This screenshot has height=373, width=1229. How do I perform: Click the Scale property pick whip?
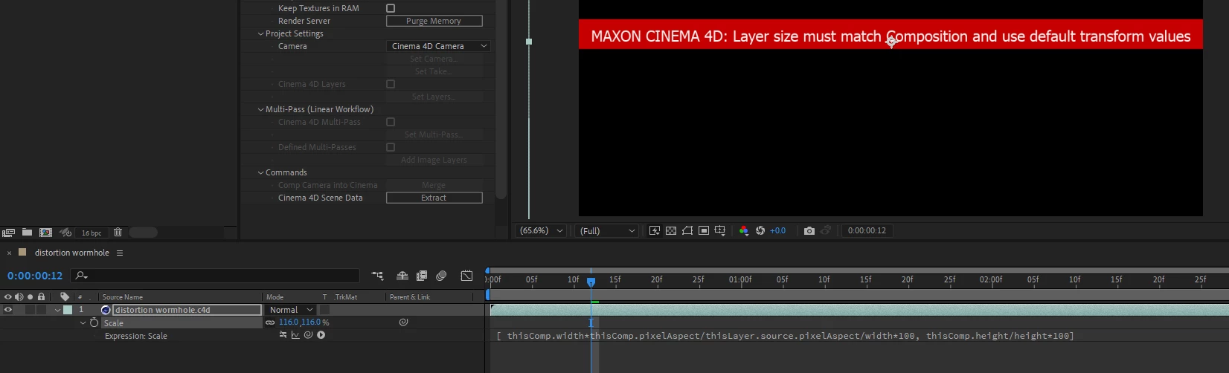(403, 322)
